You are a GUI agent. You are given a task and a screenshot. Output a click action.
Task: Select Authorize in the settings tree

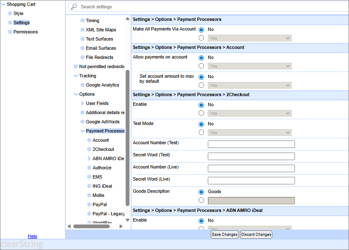102,168
